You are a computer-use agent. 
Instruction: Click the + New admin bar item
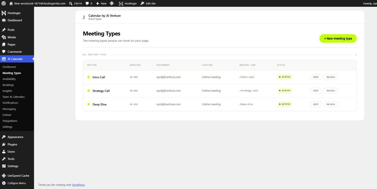[101, 3]
